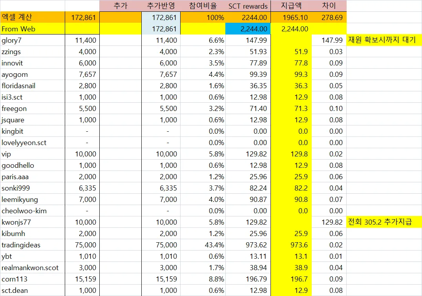The height and width of the screenshot is (296, 422).
Task: Select the 82.24 rewards cell for sonki999
Action: pyautogui.click(x=248, y=188)
